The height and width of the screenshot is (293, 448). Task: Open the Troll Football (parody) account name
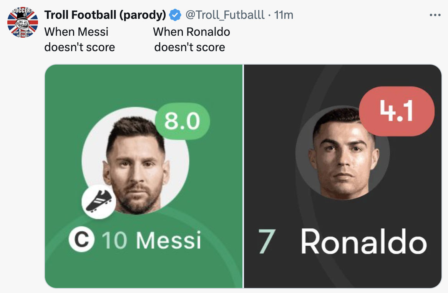(105, 15)
